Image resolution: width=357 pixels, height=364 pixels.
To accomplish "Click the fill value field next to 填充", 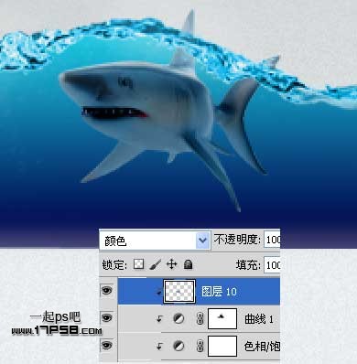I will tap(272, 264).
